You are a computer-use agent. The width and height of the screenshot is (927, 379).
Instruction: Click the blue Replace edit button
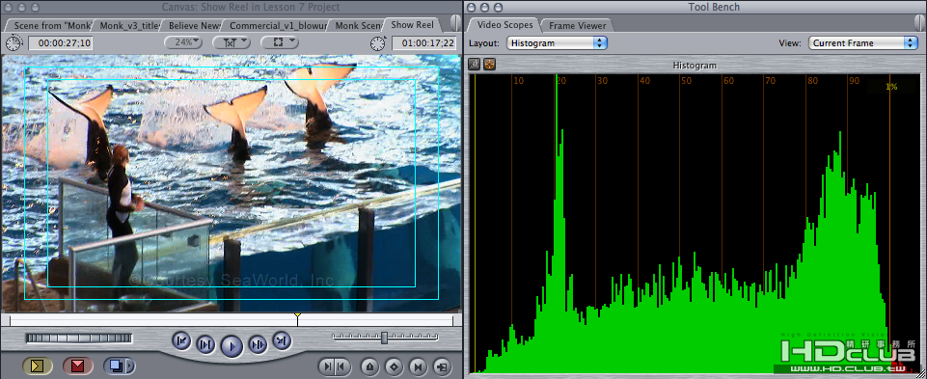click(x=116, y=366)
